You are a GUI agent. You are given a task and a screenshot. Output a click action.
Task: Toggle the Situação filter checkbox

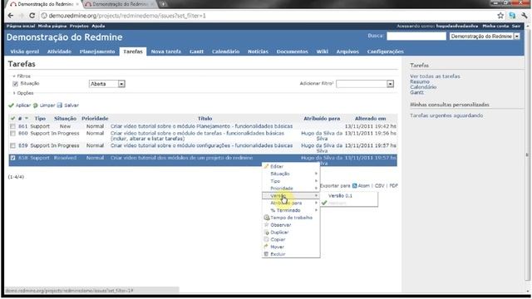pyautogui.click(x=15, y=84)
